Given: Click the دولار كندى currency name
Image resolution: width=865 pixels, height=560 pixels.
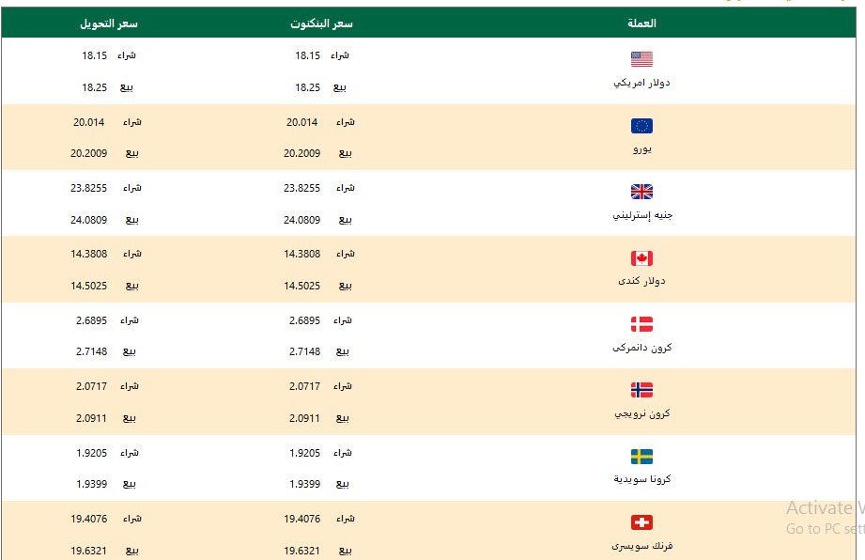Looking at the screenshot, I should click(641, 281).
